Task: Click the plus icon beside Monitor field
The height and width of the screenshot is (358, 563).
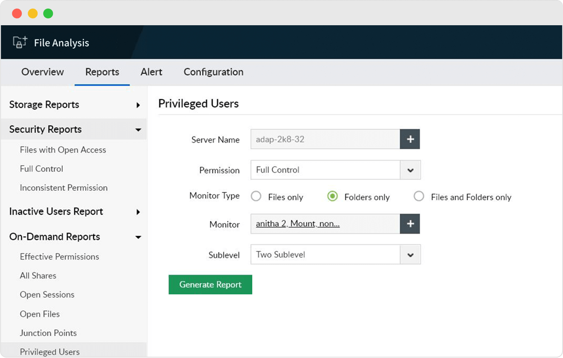Action: click(410, 224)
